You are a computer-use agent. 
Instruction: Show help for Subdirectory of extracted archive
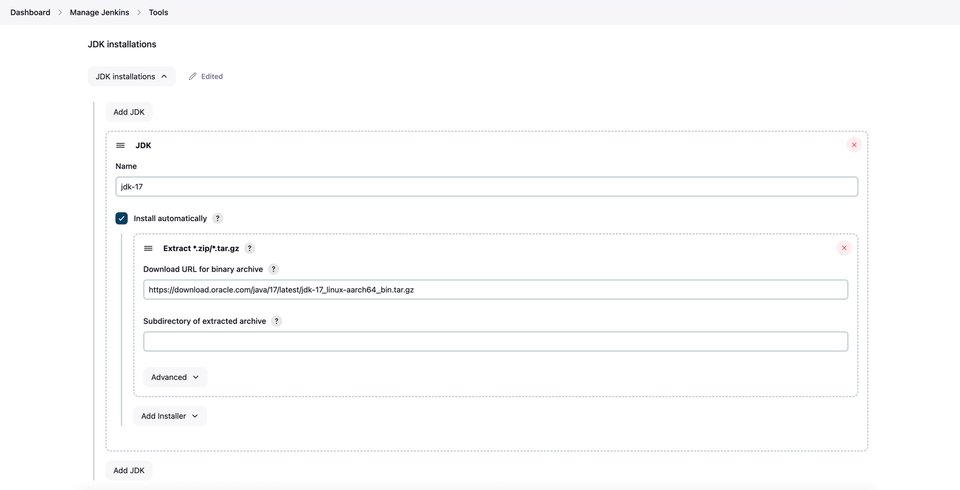(x=276, y=321)
